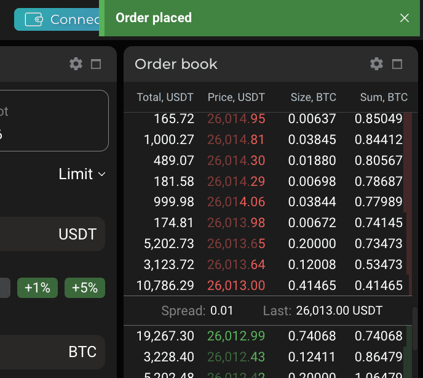Expand the Limit order type dropdown
The height and width of the screenshot is (378, 423).
[x=82, y=174]
